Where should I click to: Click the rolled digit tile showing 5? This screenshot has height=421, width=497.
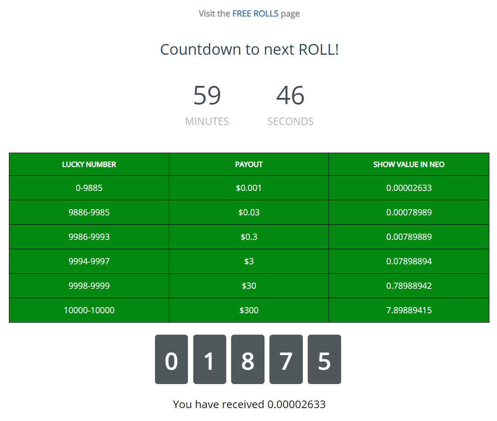(324, 359)
